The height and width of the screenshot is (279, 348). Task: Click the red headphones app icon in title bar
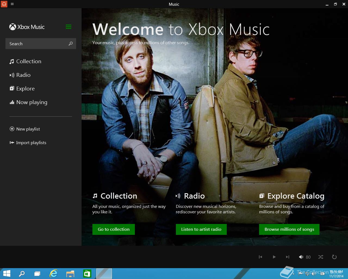pos(4,4)
